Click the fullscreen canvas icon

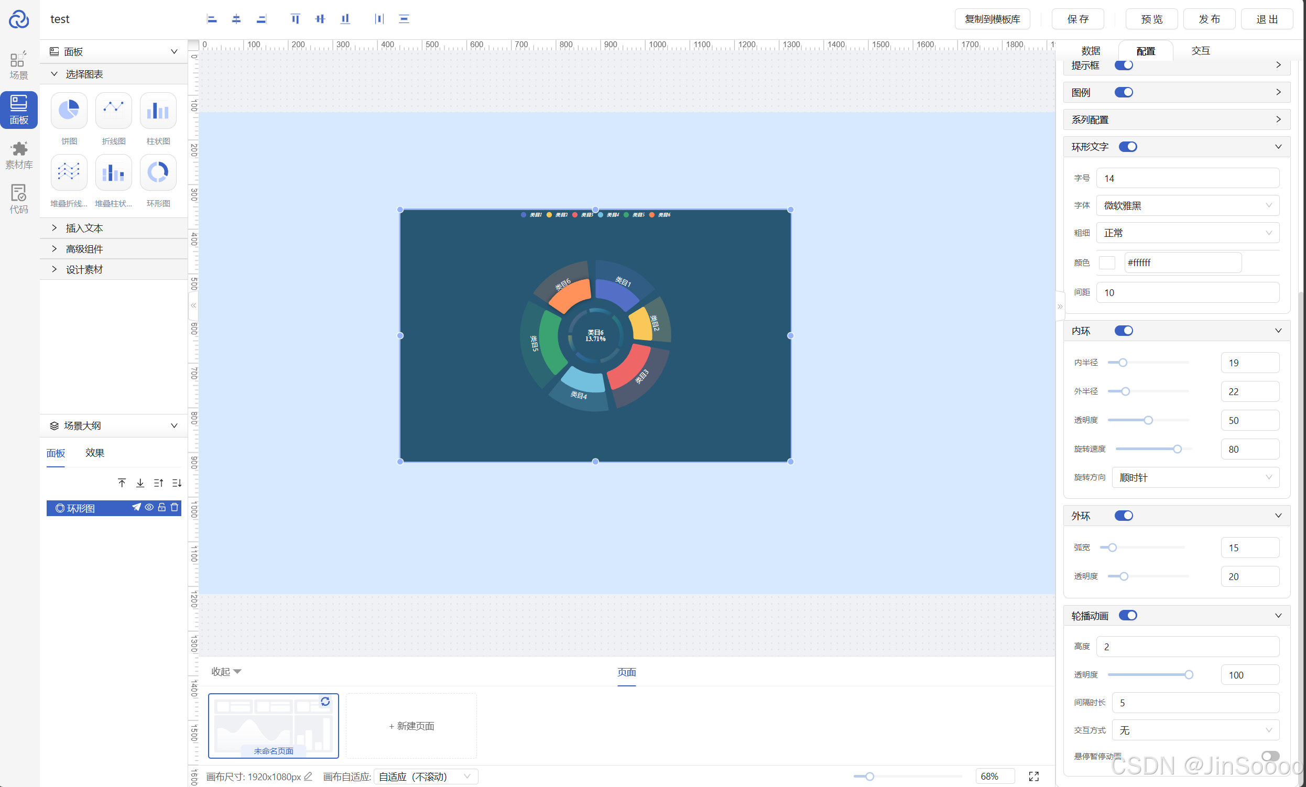pos(1033,777)
